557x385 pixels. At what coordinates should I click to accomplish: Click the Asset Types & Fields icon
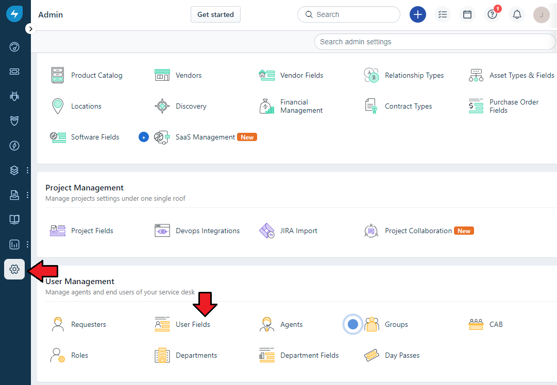point(476,75)
